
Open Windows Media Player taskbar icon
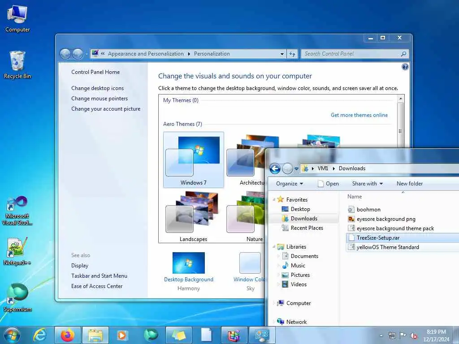click(x=121, y=335)
